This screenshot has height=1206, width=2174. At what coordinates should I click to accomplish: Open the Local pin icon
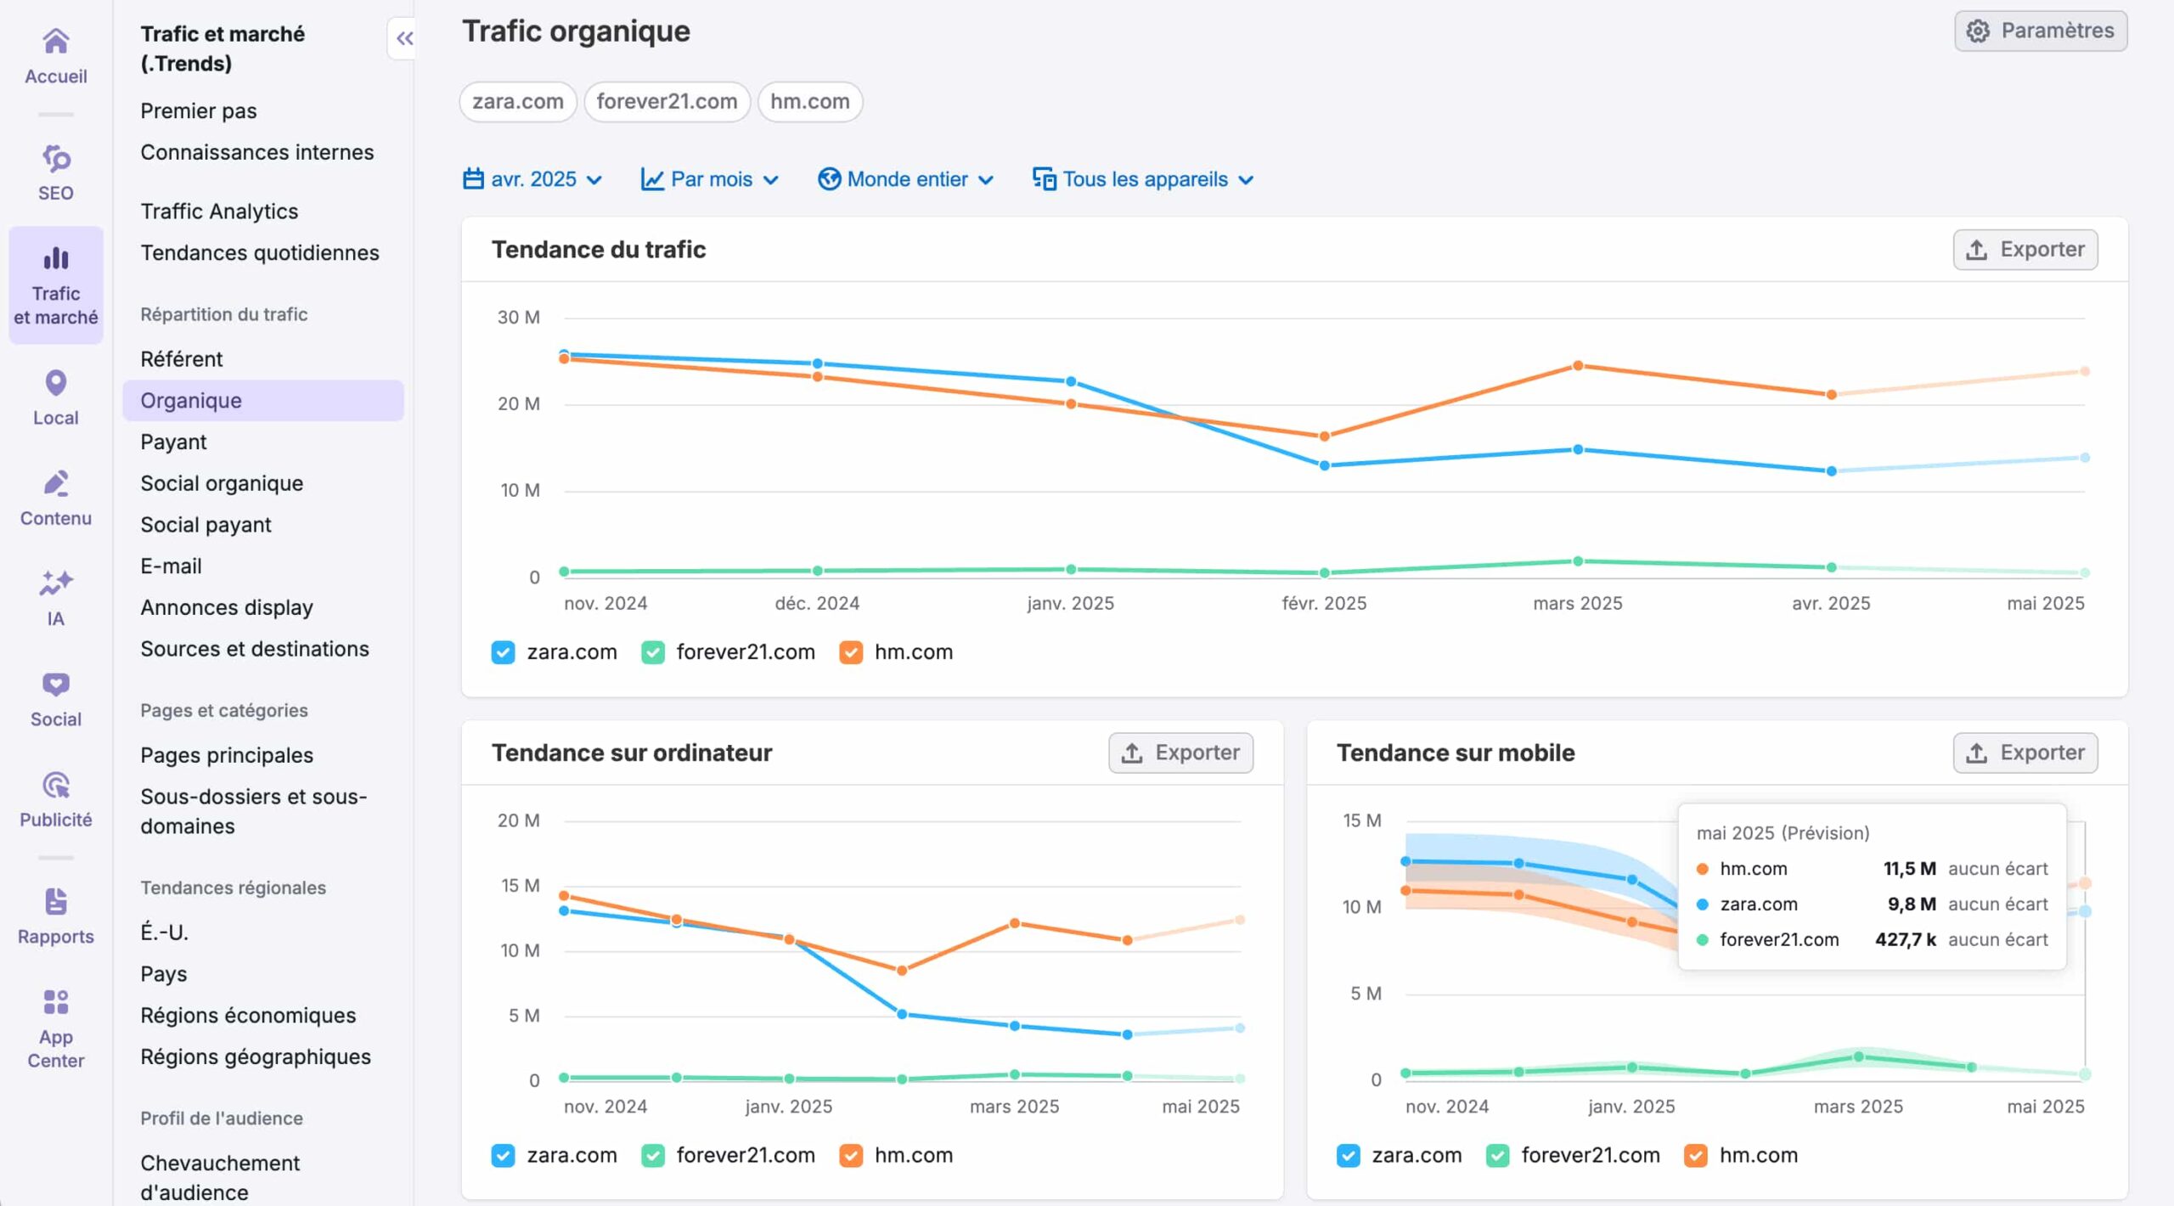56,383
